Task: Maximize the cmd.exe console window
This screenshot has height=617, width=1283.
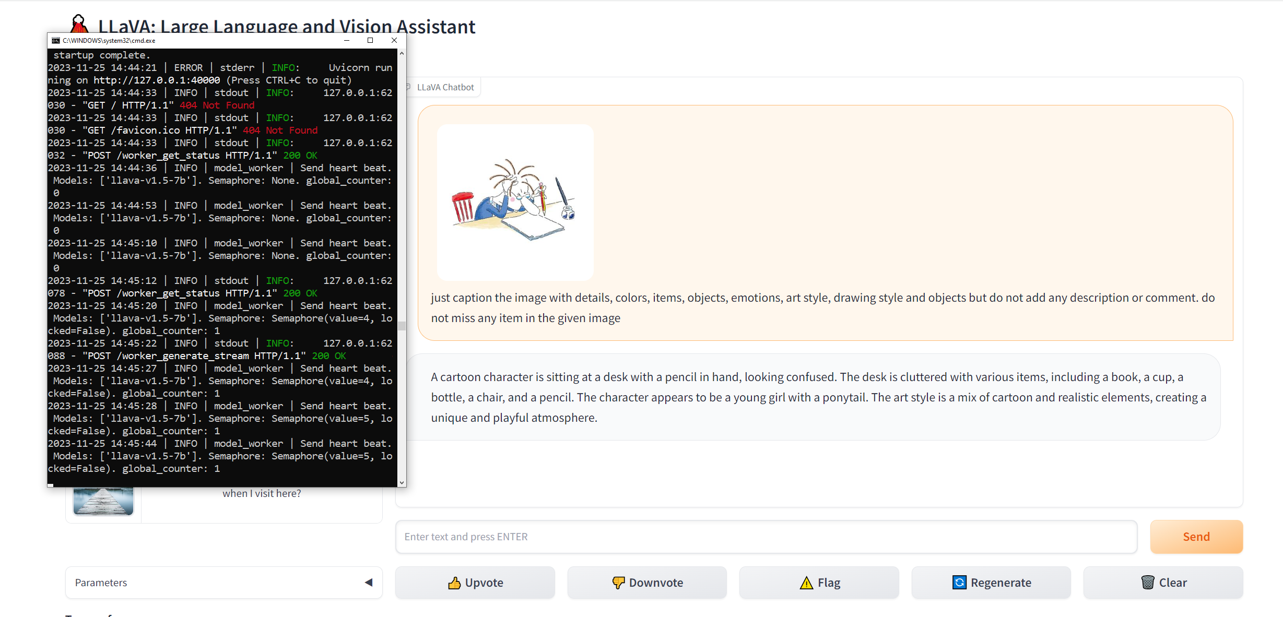Action: (x=370, y=40)
